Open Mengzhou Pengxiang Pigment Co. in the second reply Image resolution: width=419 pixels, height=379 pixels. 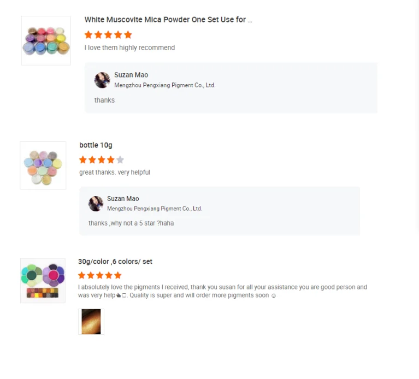tap(155, 209)
